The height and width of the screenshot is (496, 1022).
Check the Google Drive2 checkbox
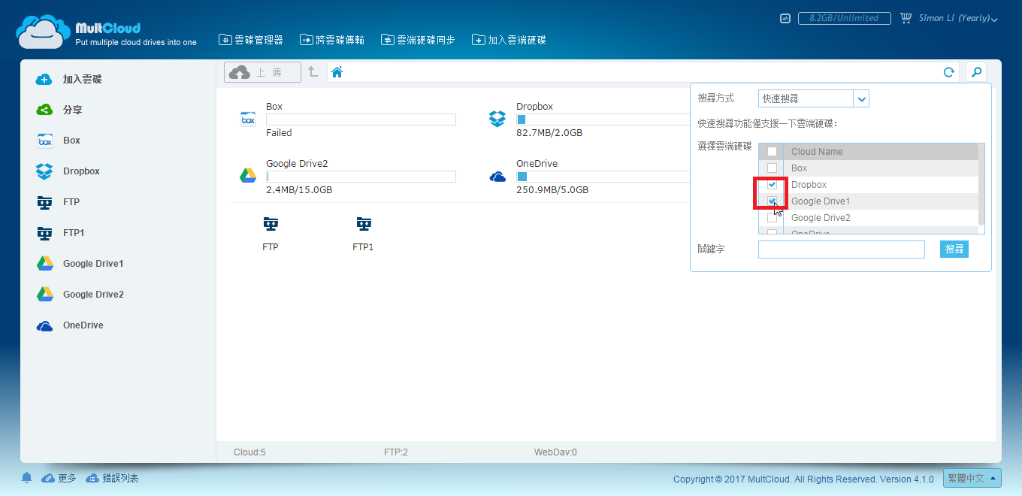[772, 218]
